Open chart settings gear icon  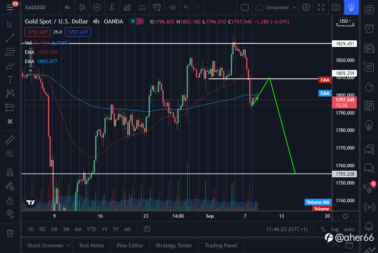click(x=306, y=7)
